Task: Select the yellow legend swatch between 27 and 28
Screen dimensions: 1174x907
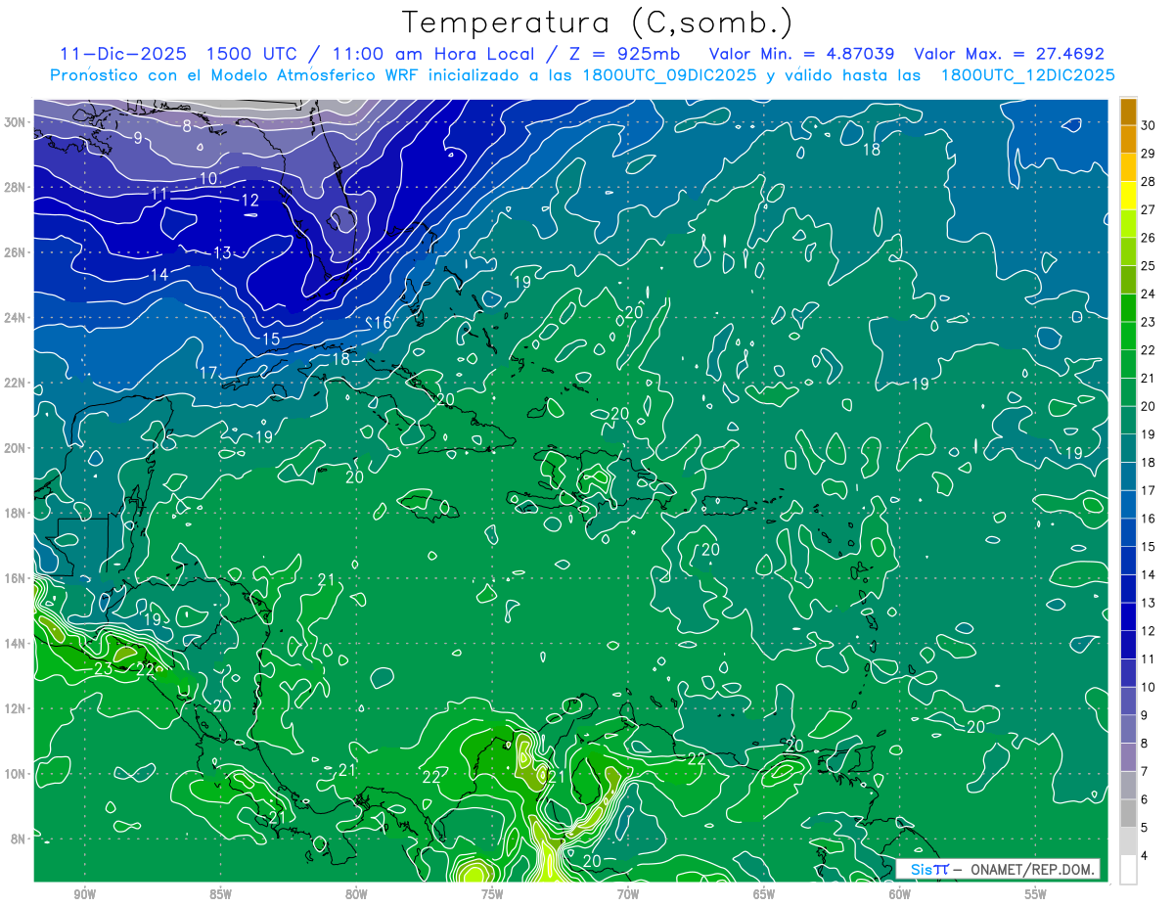Action: [1129, 197]
